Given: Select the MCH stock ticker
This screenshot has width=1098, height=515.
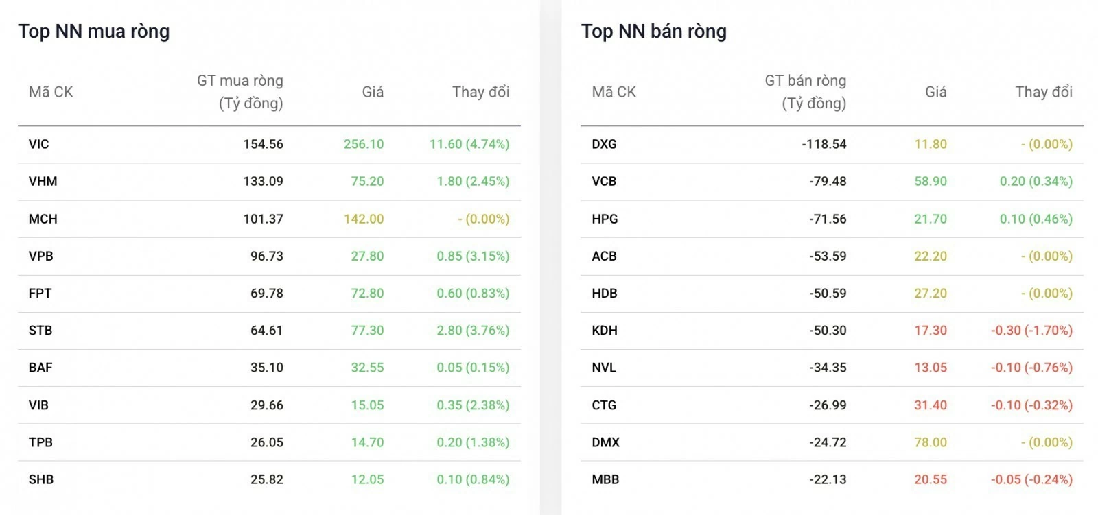Looking at the screenshot, I should [x=43, y=219].
